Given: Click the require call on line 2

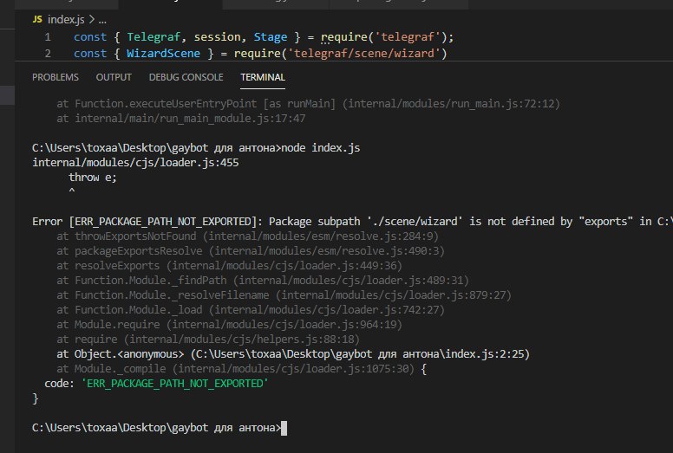Looking at the screenshot, I should (x=257, y=54).
